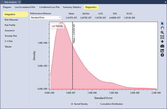The image size is (167, 109).
Task: Open the Performance Measure dropdown
Action: coord(46,17)
